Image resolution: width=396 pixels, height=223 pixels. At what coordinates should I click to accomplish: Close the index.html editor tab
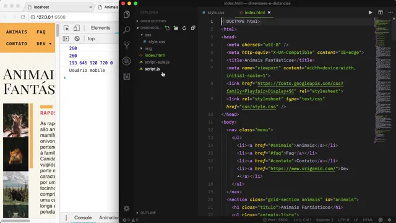click(x=269, y=12)
